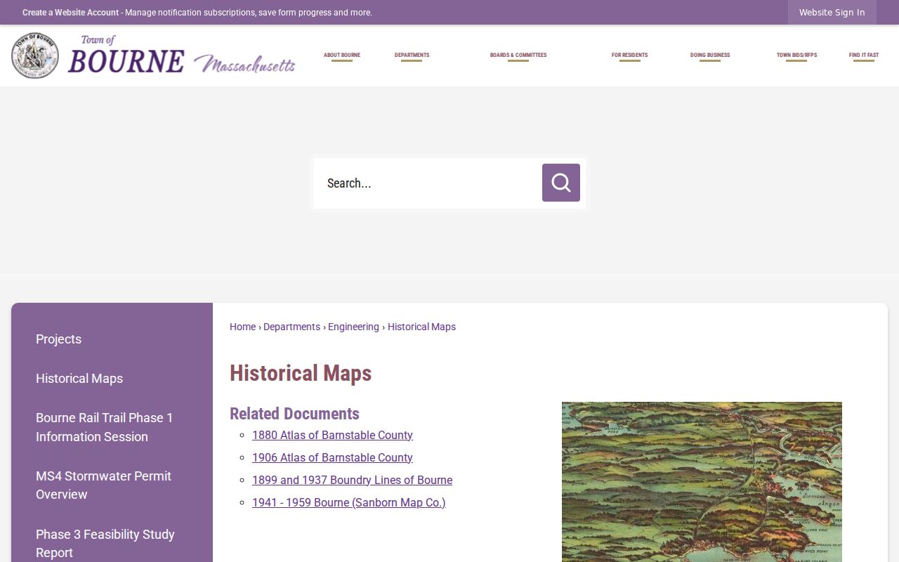Click the historical map image thumbnail
The image size is (899, 562).
coord(702,482)
